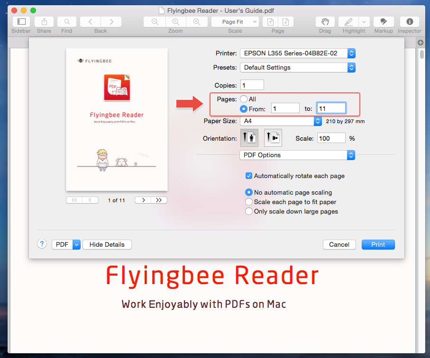Click the plus icon above scrollbar

(x=421, y=43)
